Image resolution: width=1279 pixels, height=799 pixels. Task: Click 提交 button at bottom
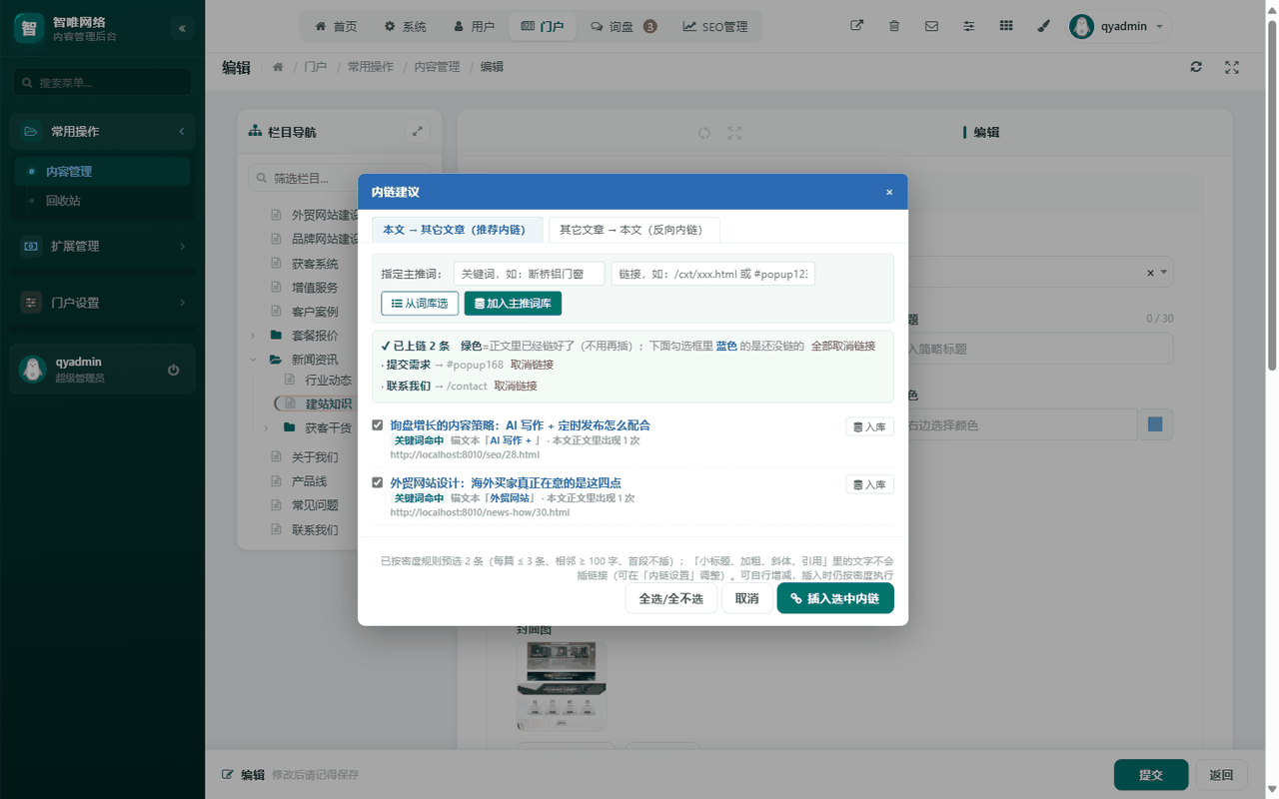click(1151, 775)
